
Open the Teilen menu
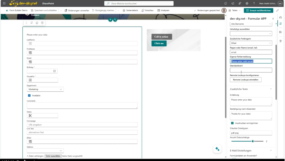[x=234, y=11]
